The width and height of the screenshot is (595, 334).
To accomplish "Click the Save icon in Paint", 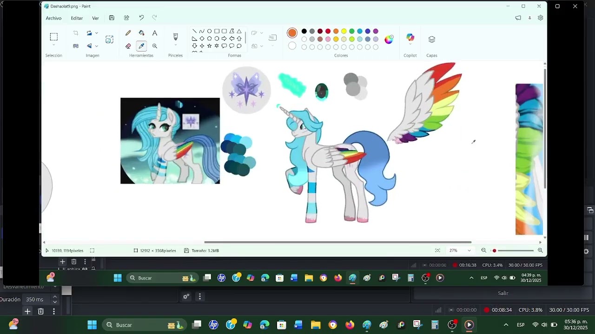I will pyautogui.click(x=112, y=18).
